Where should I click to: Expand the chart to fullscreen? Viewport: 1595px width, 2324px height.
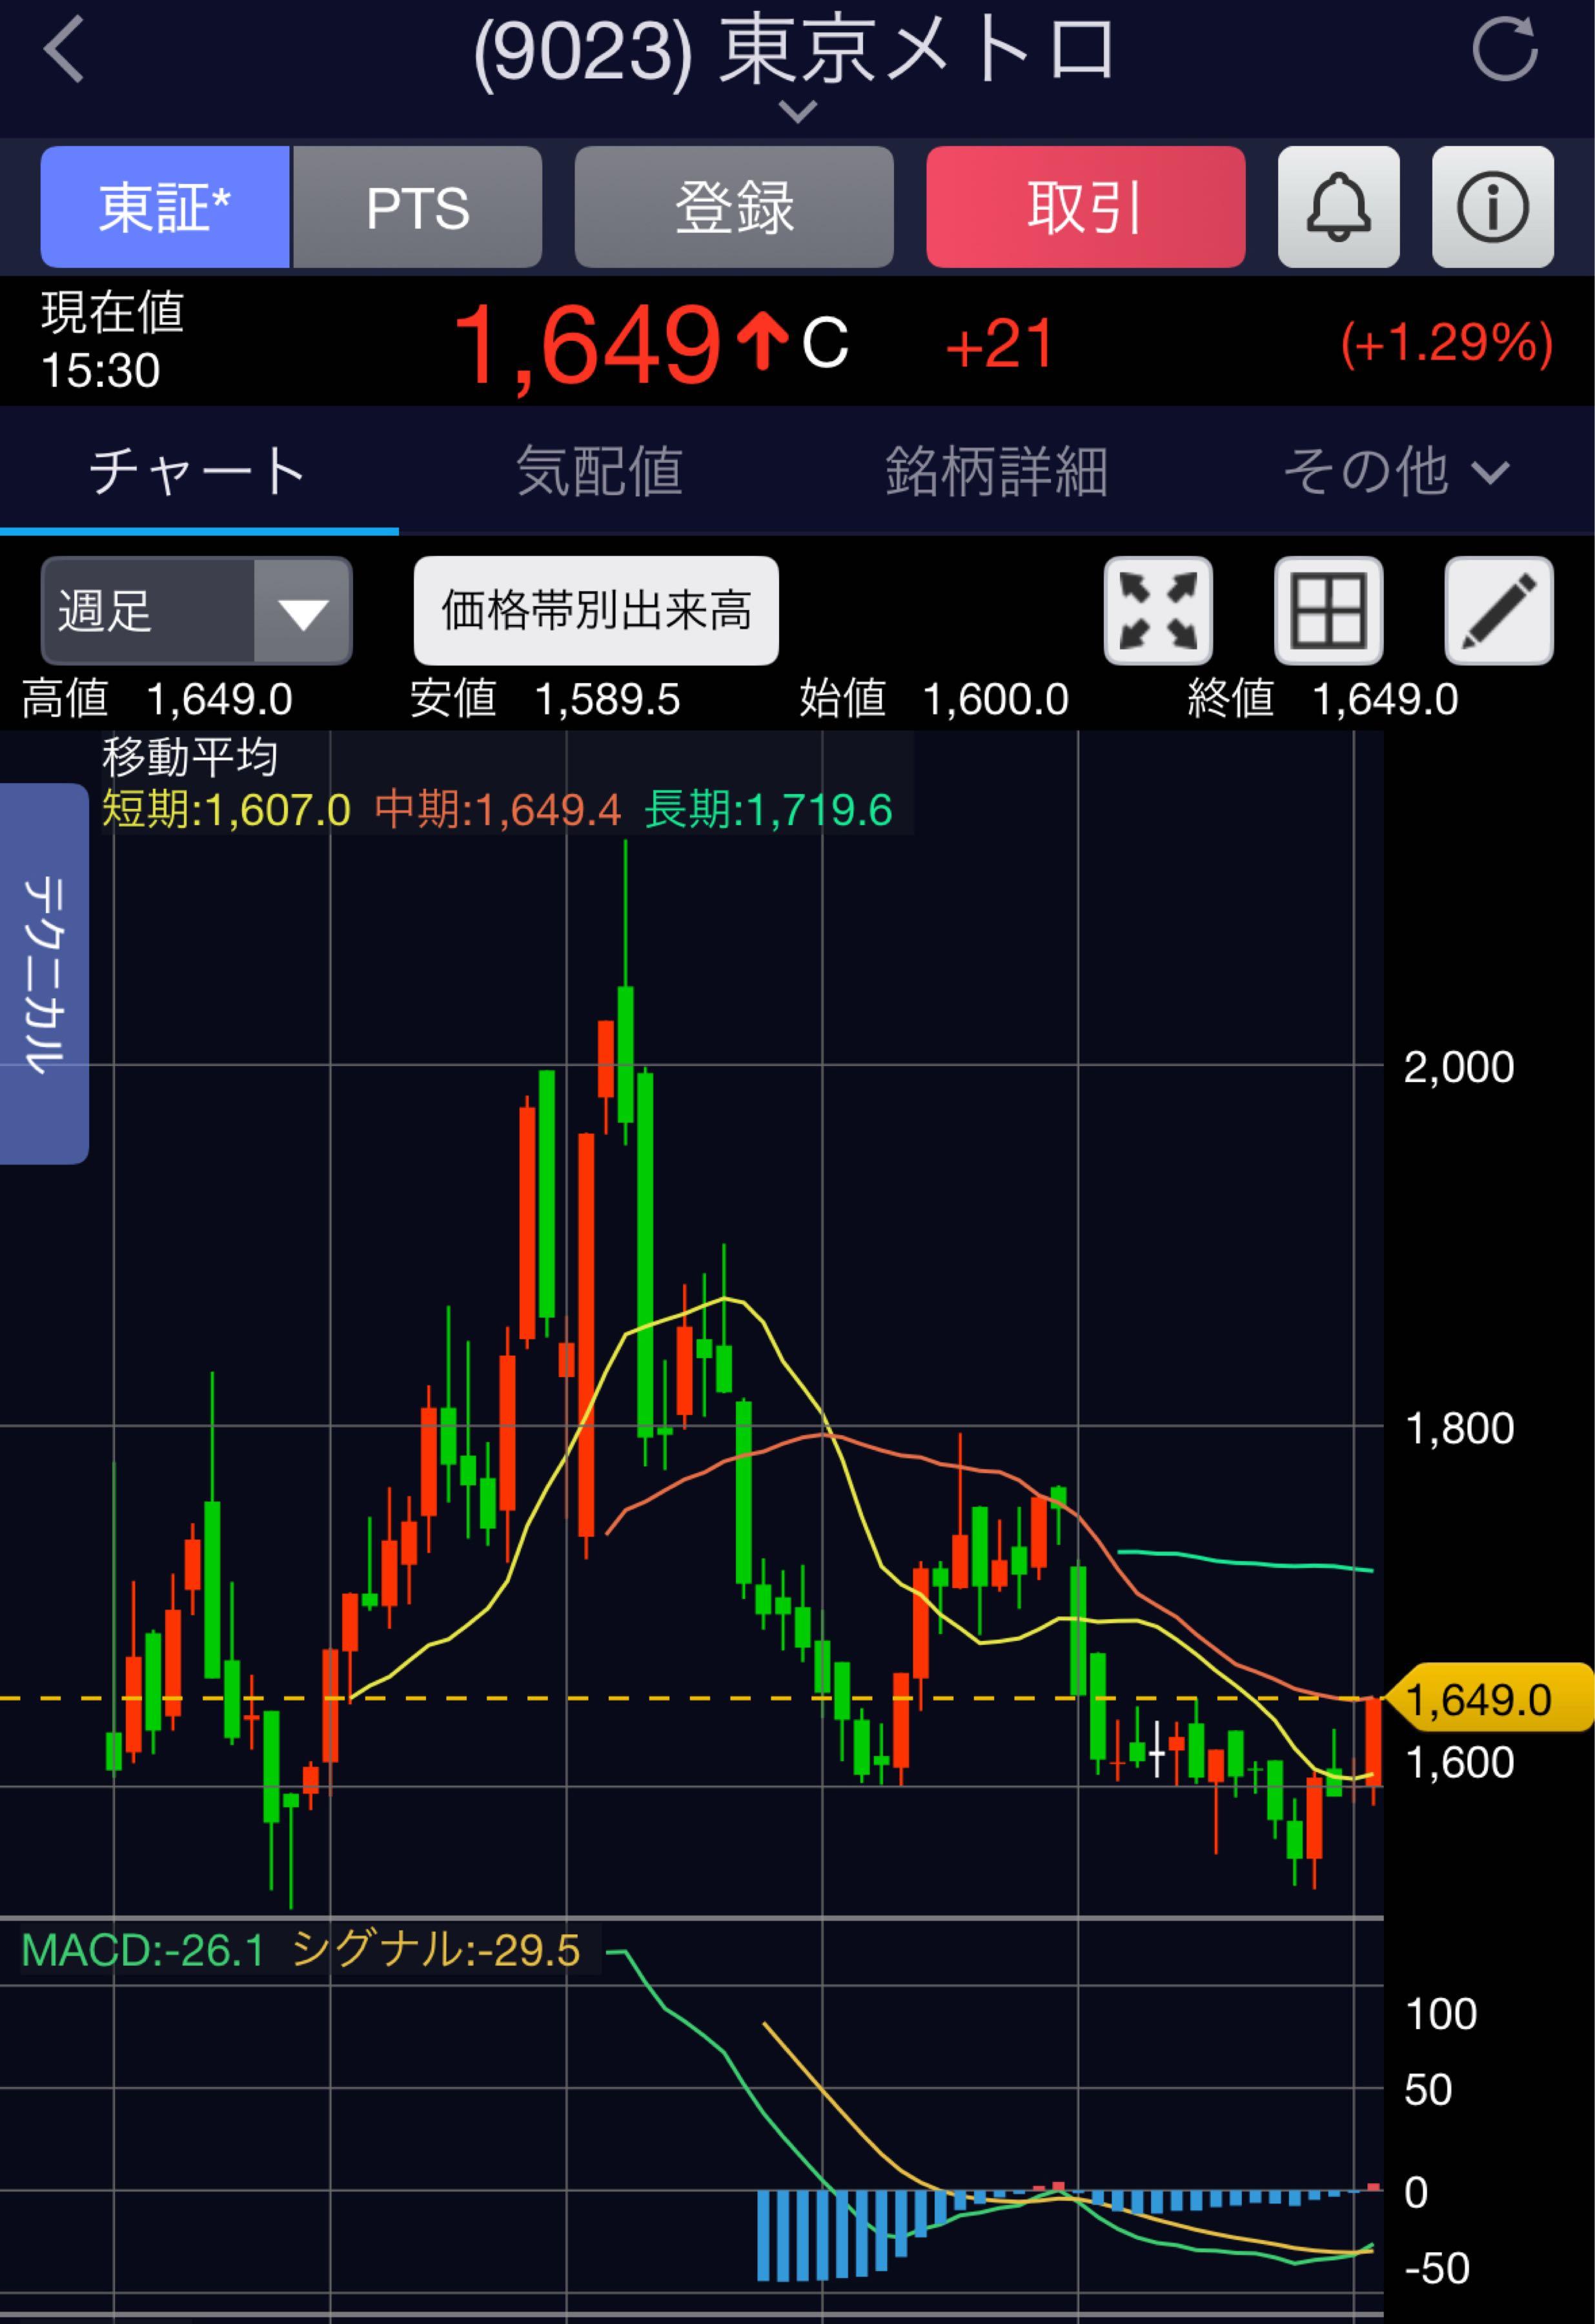[x=1158, y=610]
